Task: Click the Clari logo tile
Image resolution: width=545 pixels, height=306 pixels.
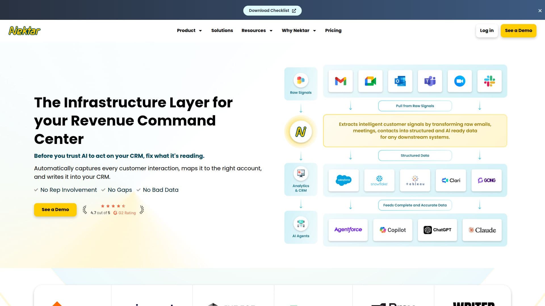Action: click(451, 180)
